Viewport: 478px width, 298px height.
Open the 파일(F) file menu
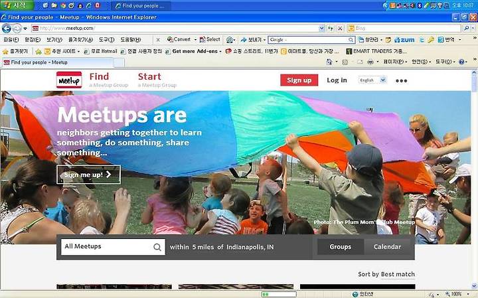point(11,40)
